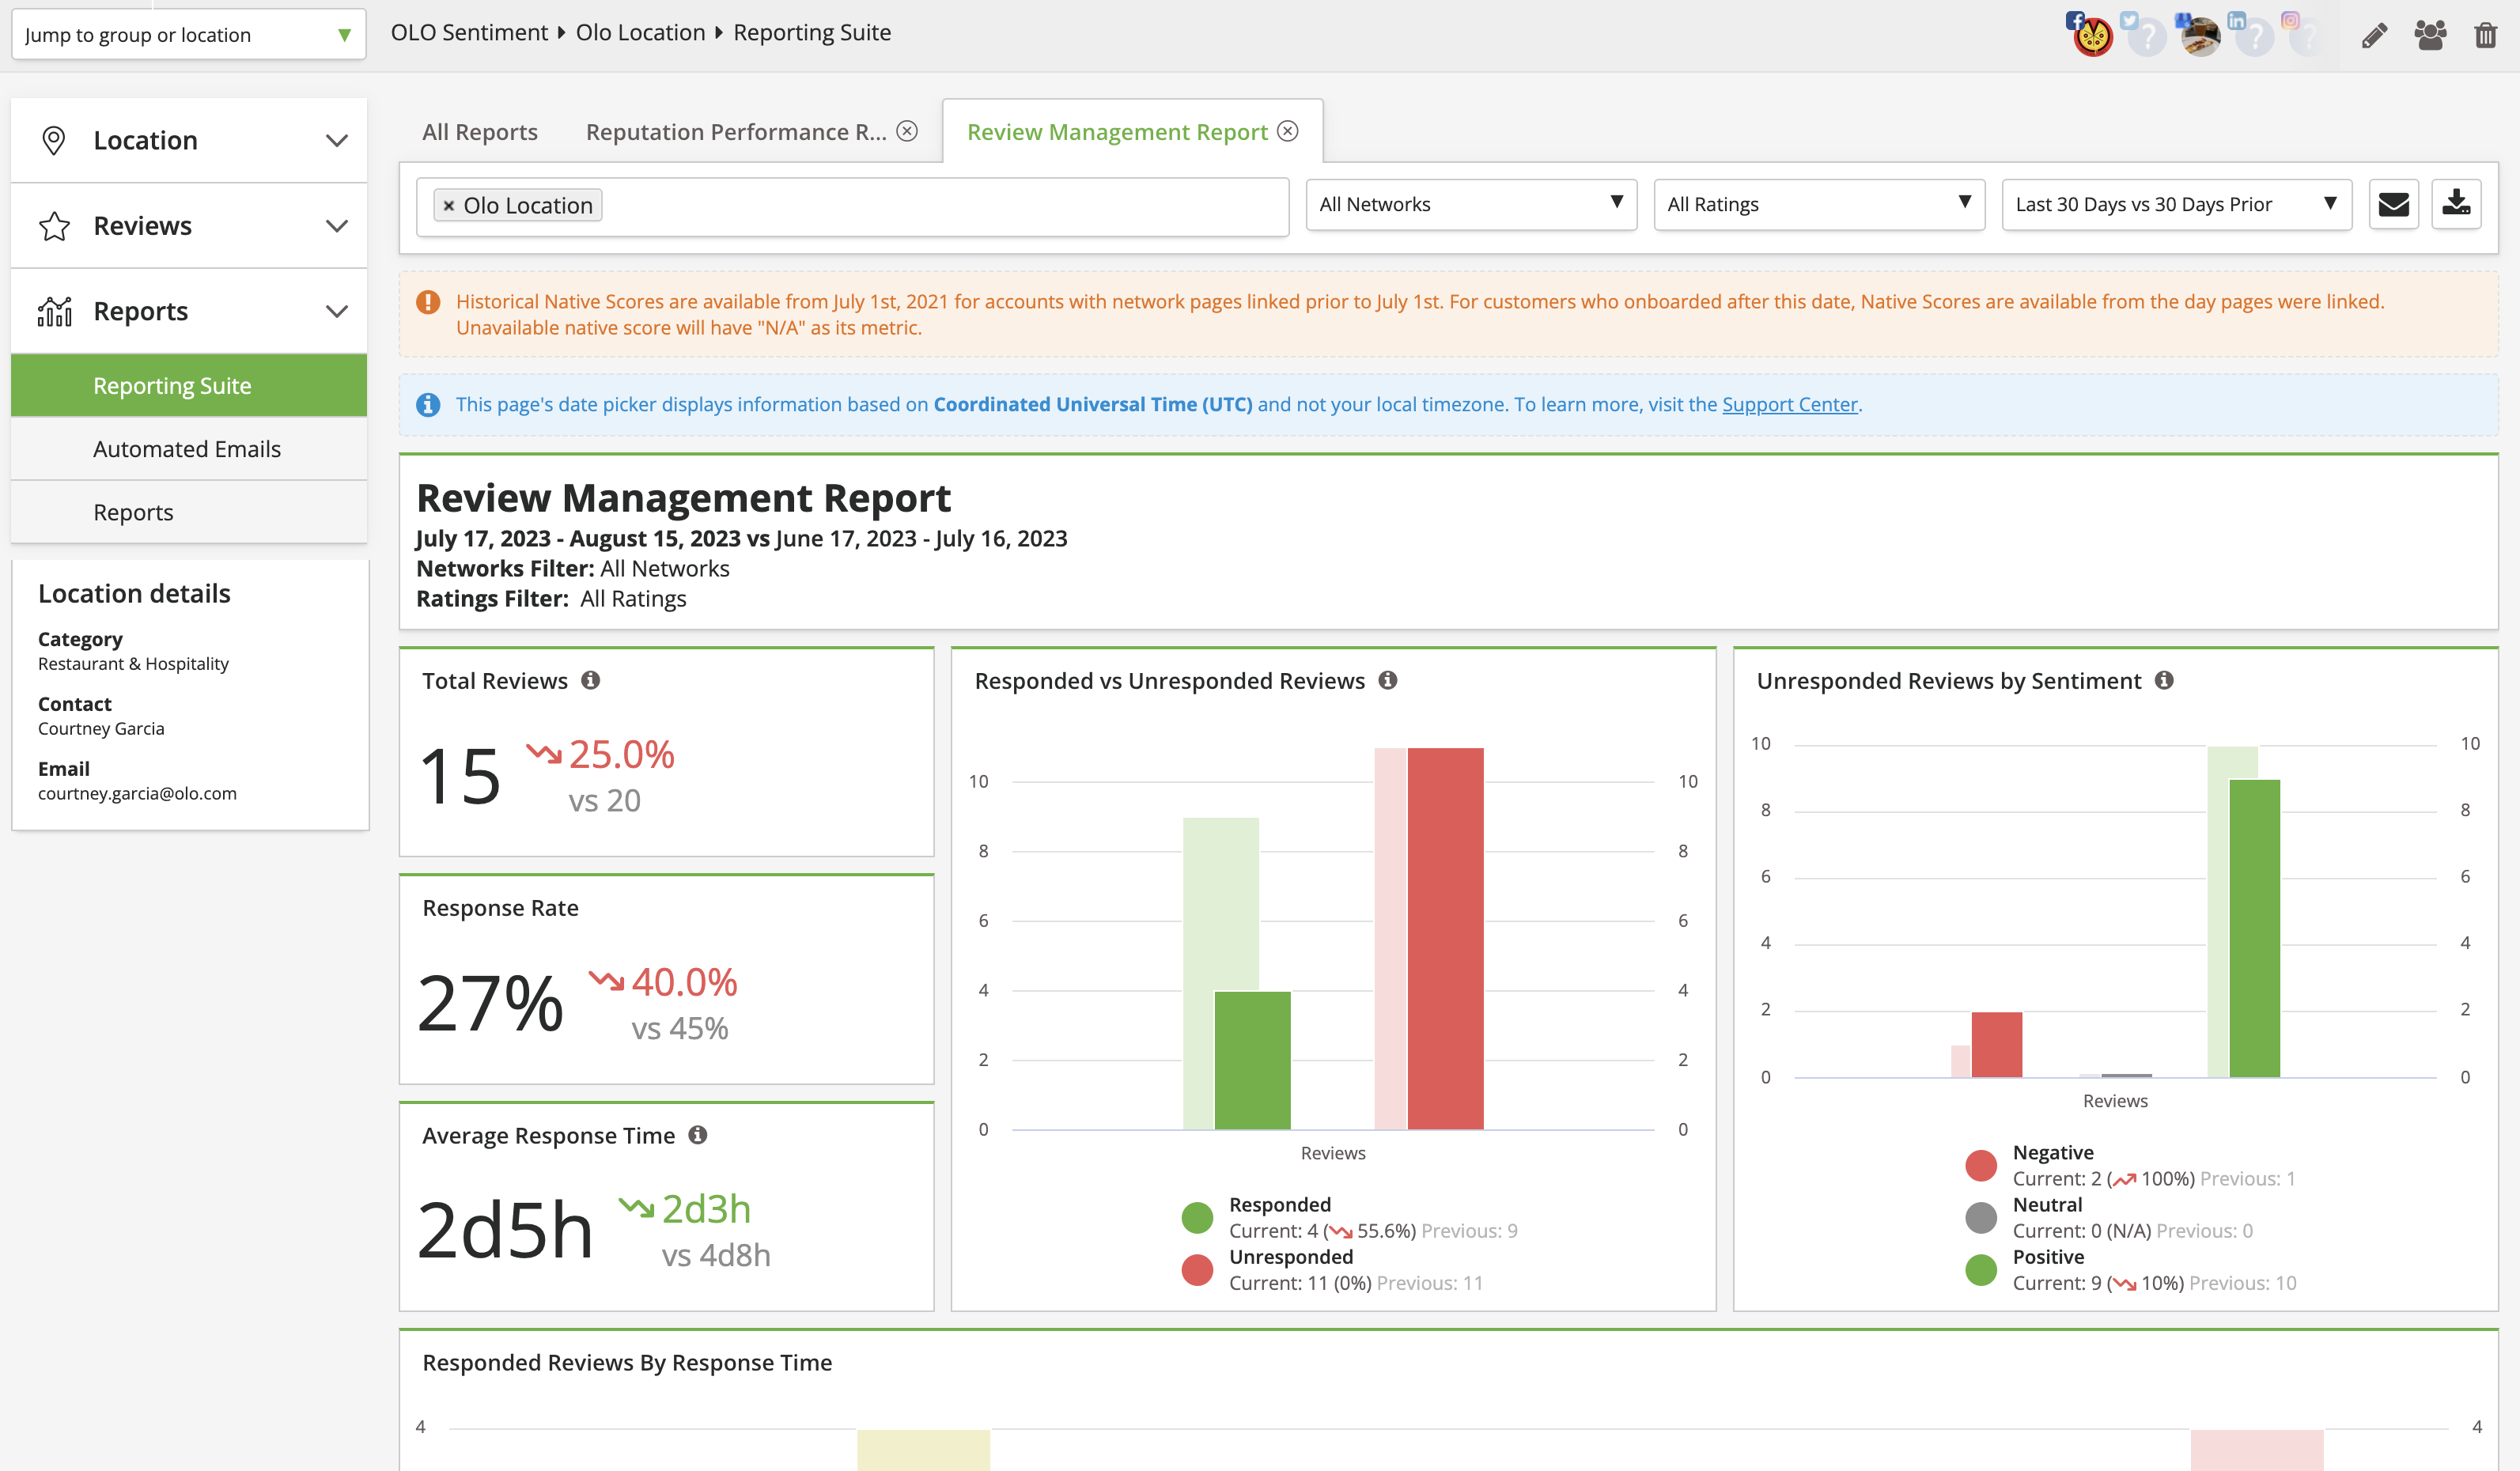
Task: Open the Twitter unlinked profile avatar
Action: (2145, 37)
